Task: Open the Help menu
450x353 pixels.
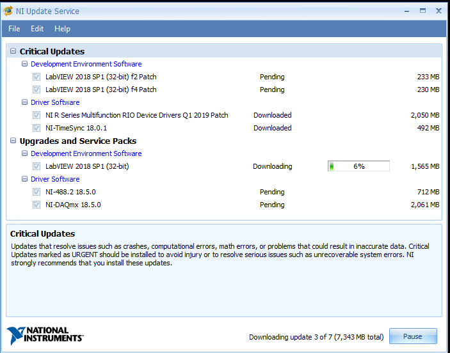Action: [62, 29]
